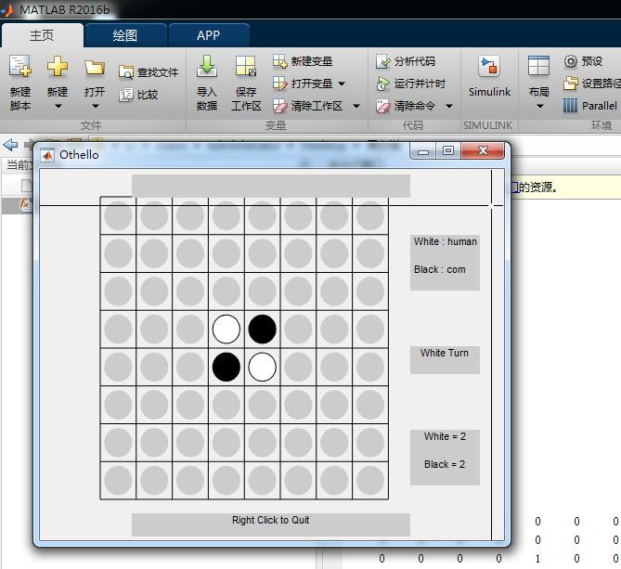The width and height of the screenshot is (621, 569).
Task: Close the Othello window
Action: [x=483, y=151]
